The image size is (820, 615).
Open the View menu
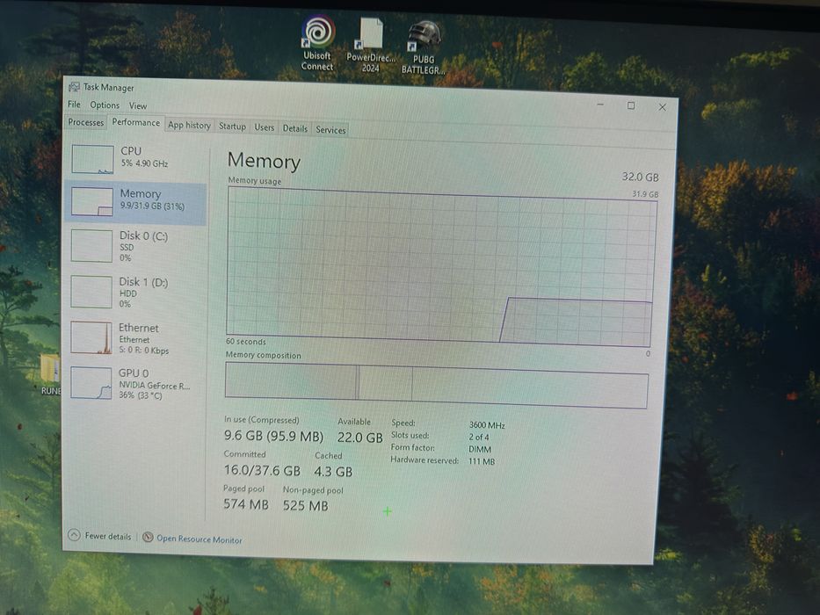pos(138,105)
